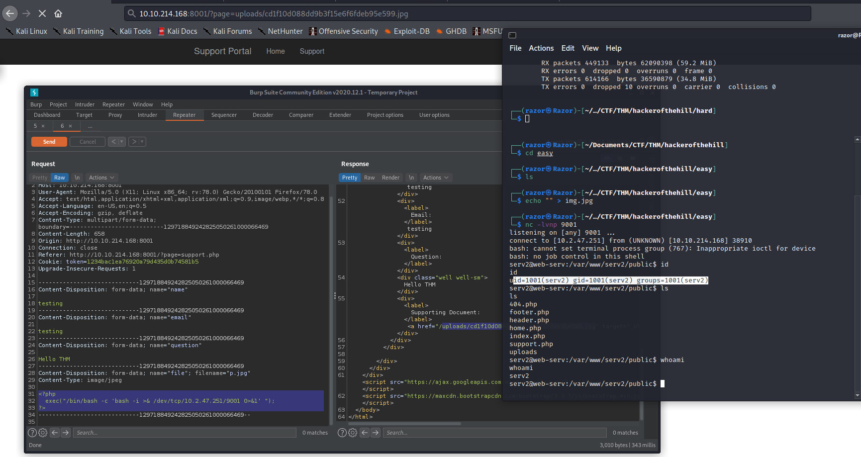Open response search help question icon

342,433
